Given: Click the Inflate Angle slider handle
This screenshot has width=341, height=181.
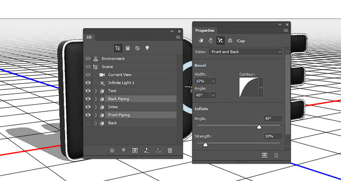Looking at the screenshot, I should click(259, 127).
